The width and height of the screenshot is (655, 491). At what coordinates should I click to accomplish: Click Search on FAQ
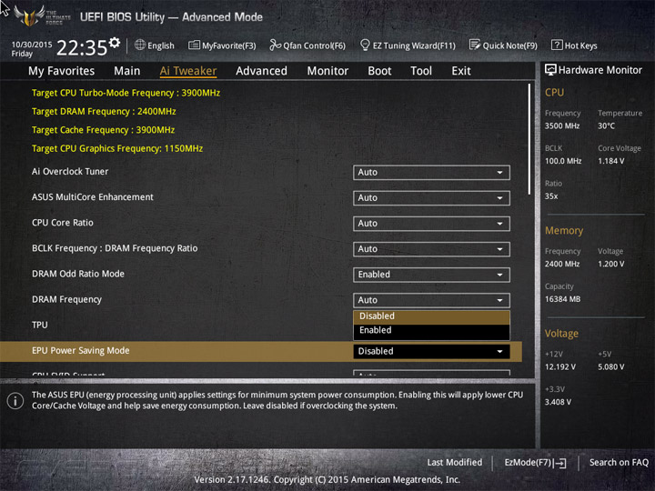pos(619,463)
